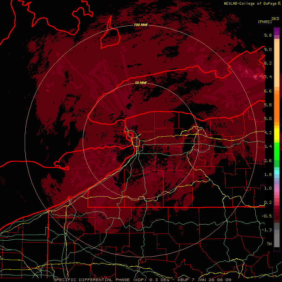Image resolution: width=282 pixels, height=282 pixels.
Task: Select the 1.8 value on the scale
Action: click(x=268, y=175)
